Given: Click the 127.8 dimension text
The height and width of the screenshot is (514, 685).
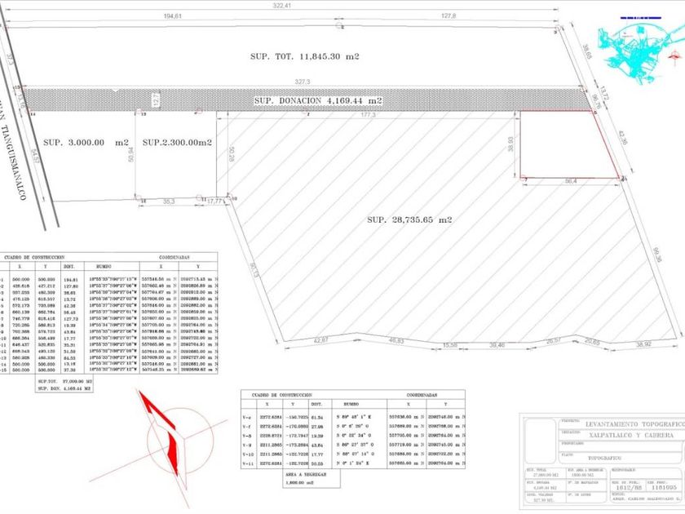Looking at the screenshot, I should 449,16.
